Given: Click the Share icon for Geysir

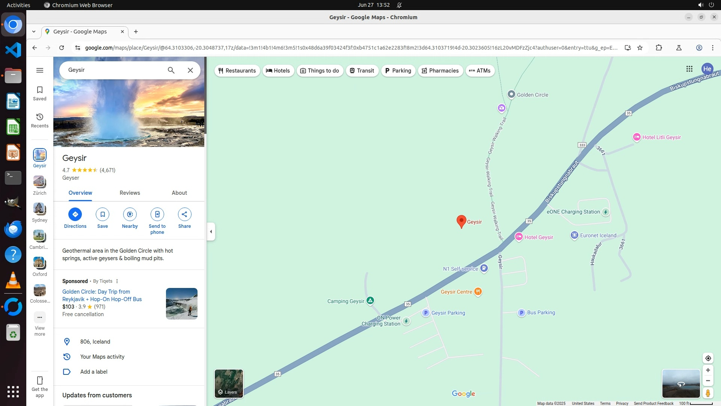Looking at the screenshot, I should [184, 214].
